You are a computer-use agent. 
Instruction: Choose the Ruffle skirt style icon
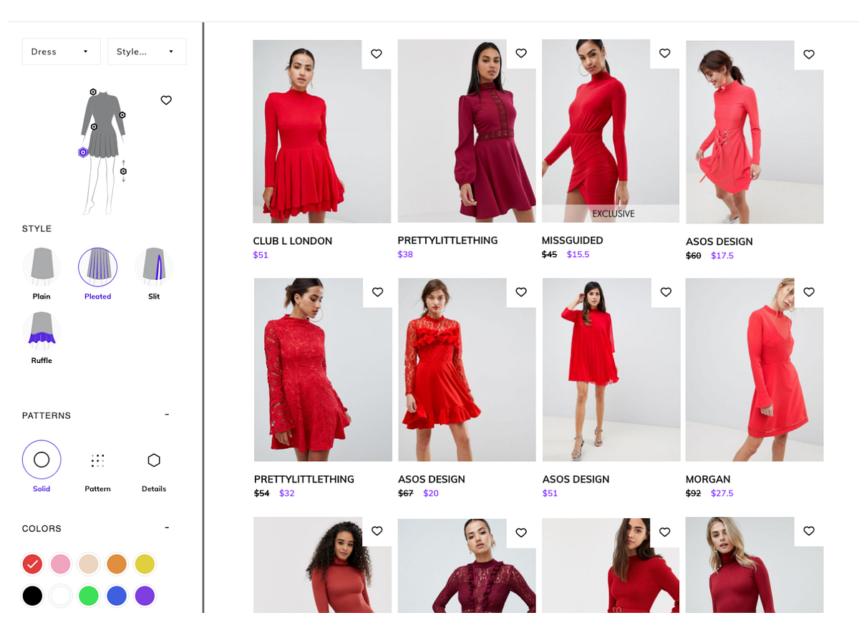41,331
